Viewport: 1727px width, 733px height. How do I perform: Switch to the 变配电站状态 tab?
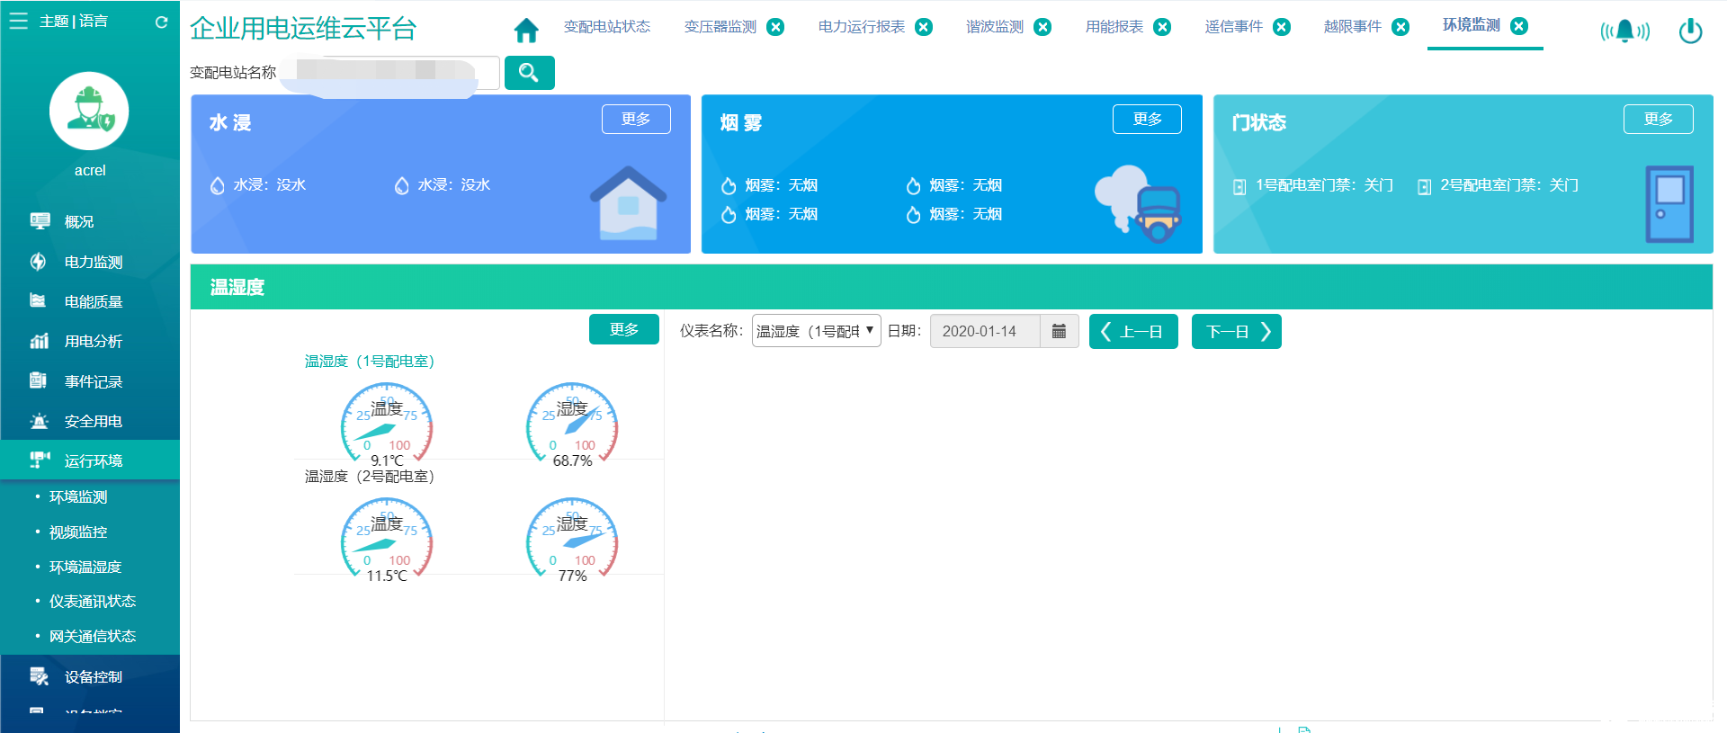tap(607, 27)
